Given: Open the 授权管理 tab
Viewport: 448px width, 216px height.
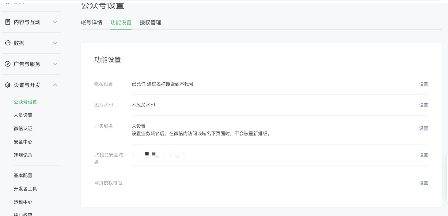Looking at the screenshot, I should (x=150, y=23).
